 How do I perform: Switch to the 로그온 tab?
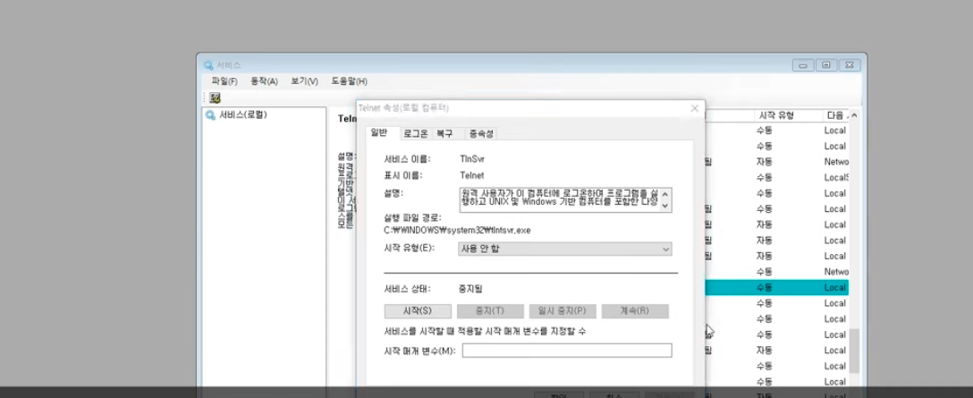(415, 133)
